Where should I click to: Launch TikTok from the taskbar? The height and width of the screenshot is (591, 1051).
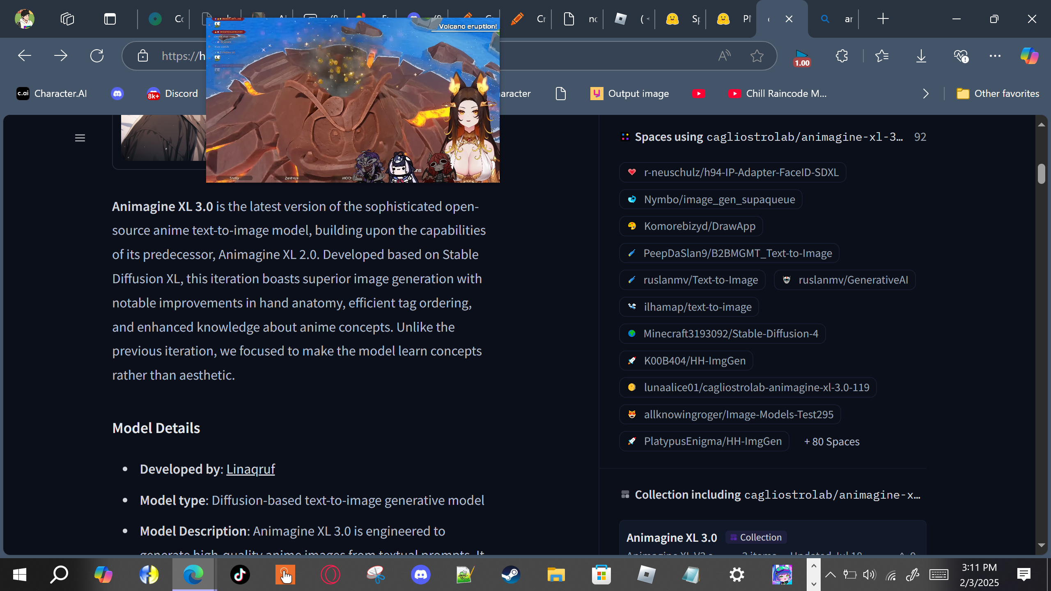[240, 575]
